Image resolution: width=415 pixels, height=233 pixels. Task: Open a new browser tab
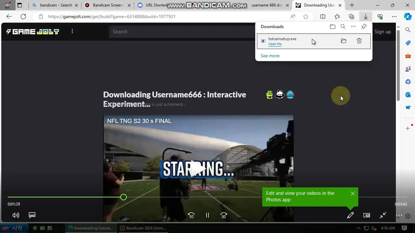(352, 5)
